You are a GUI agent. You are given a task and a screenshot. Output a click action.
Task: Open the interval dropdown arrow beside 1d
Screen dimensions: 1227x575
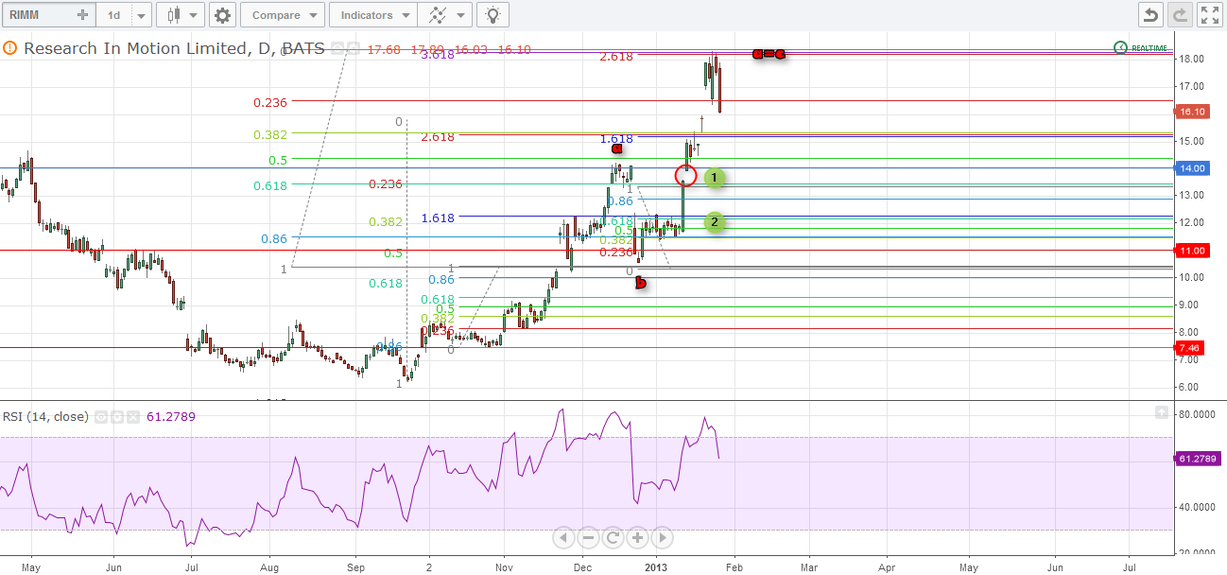[141, 15]
